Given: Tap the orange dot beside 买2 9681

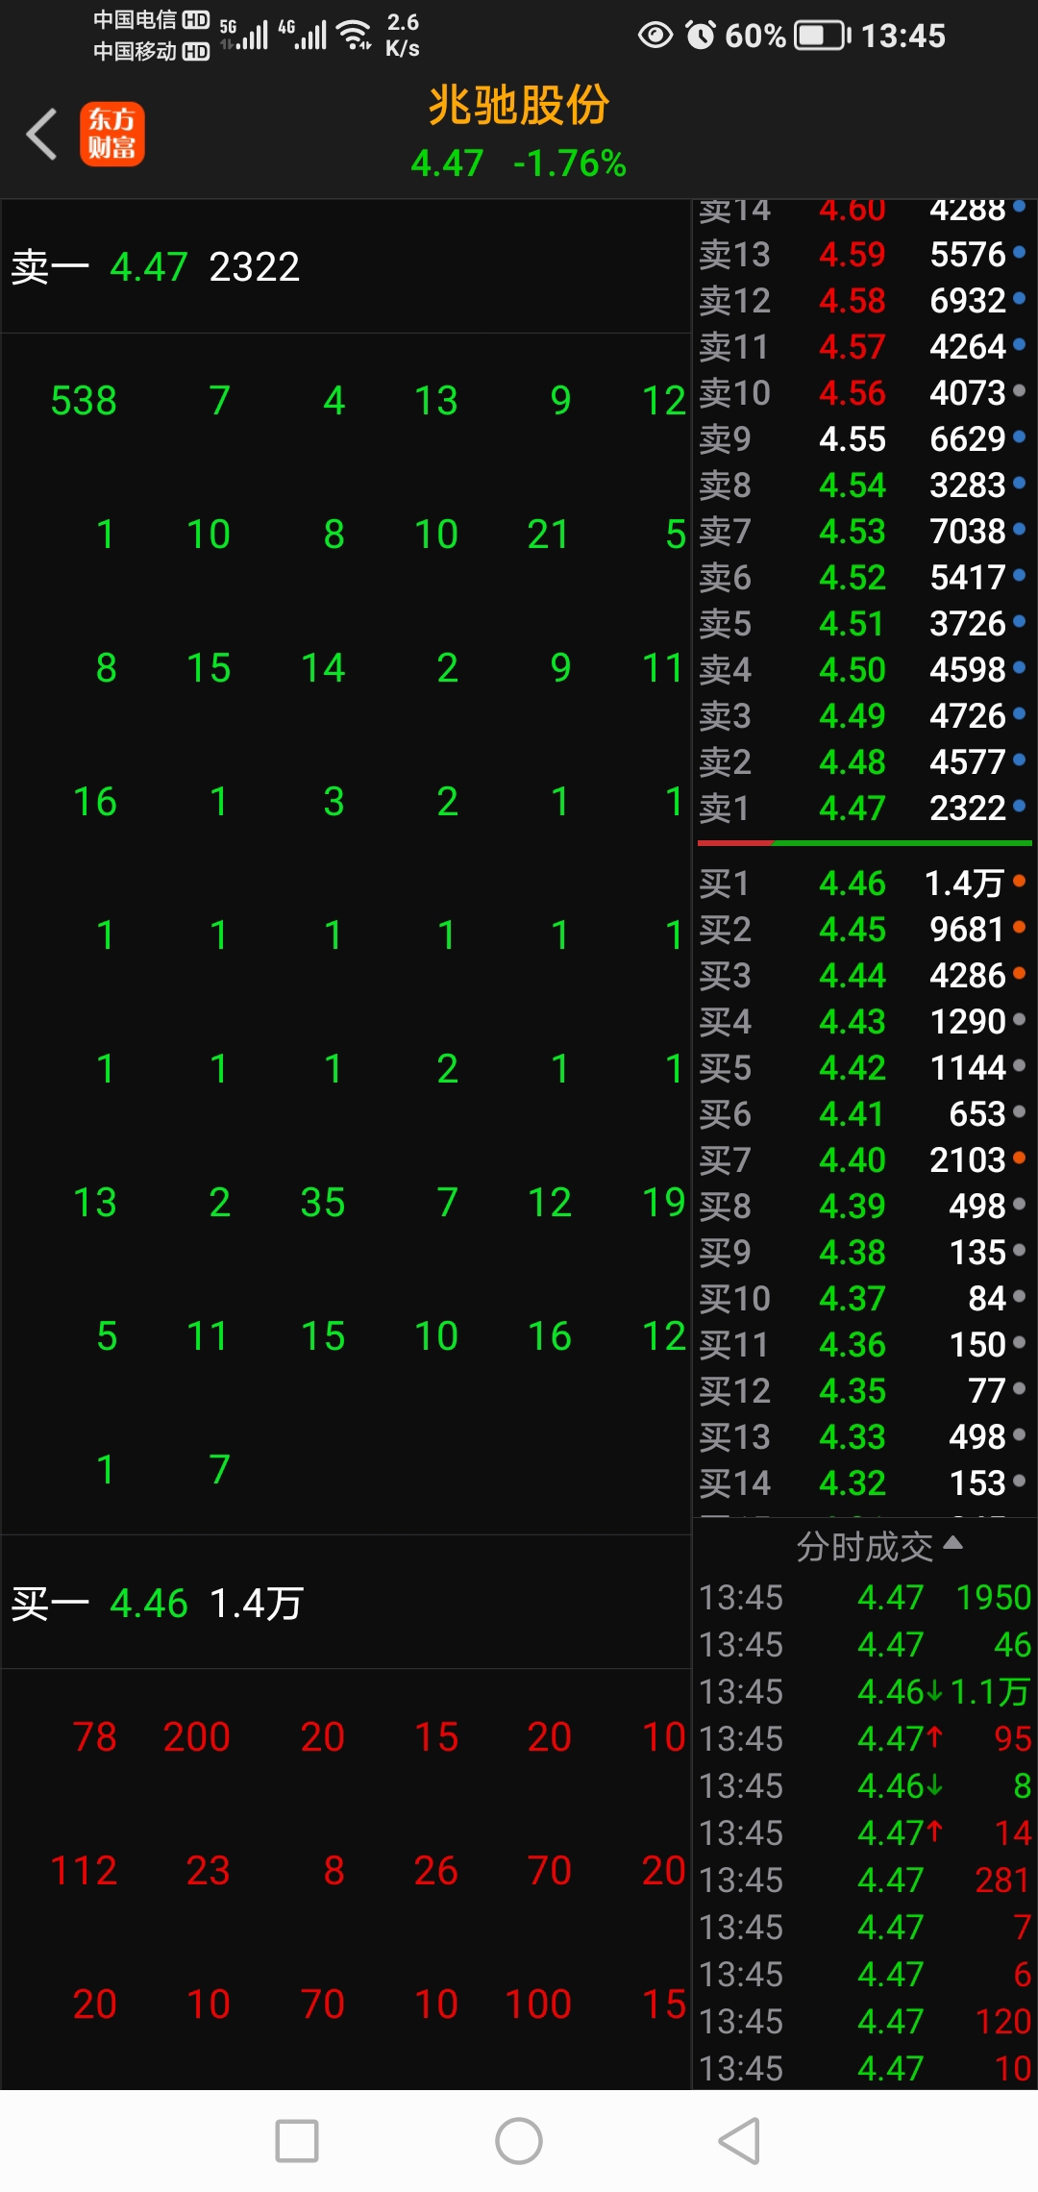Looking at the screenshot, I should click(1019, 928).
